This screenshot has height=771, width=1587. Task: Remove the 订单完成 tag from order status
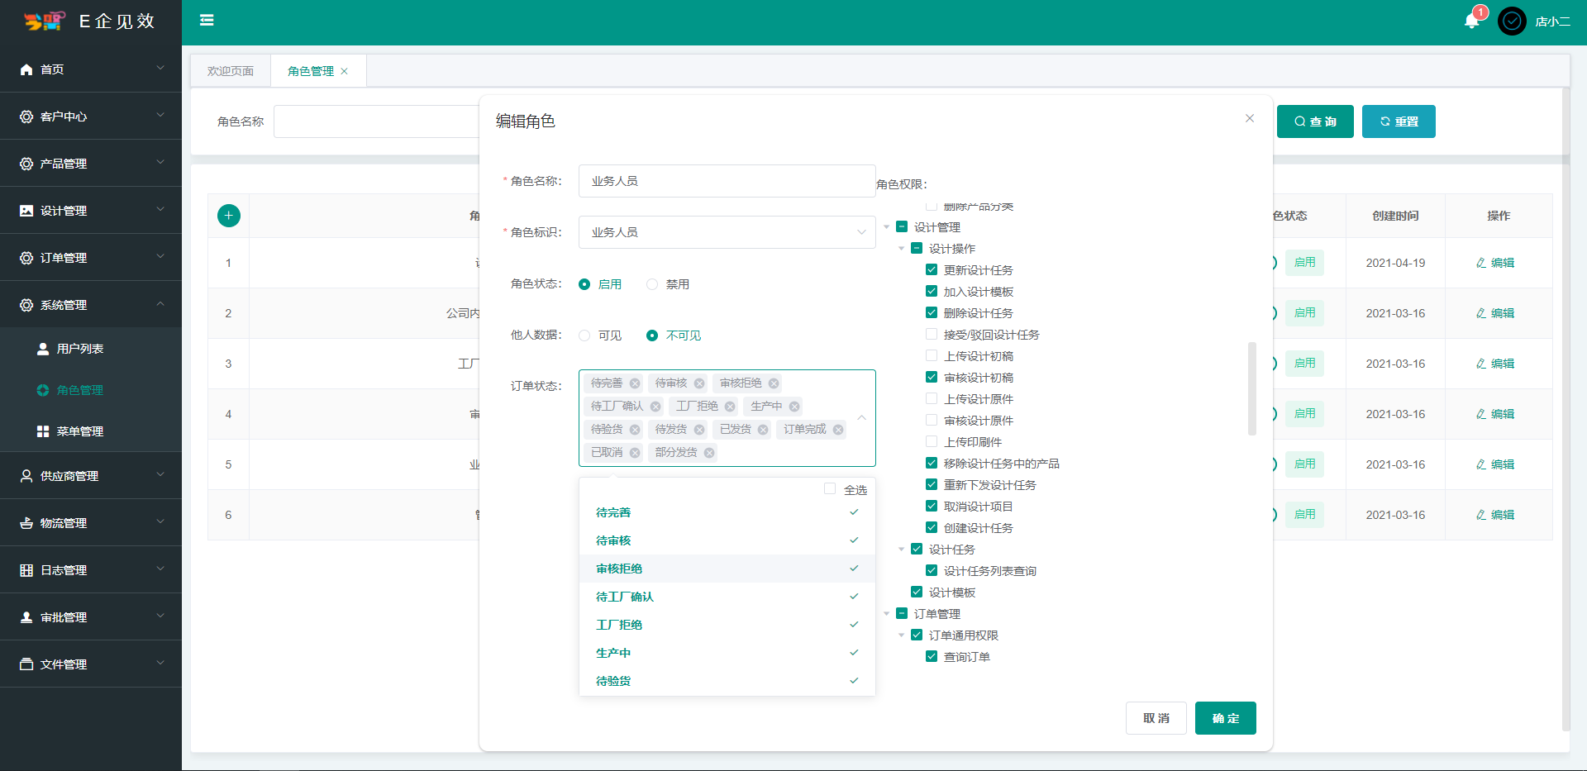(838, 430)
